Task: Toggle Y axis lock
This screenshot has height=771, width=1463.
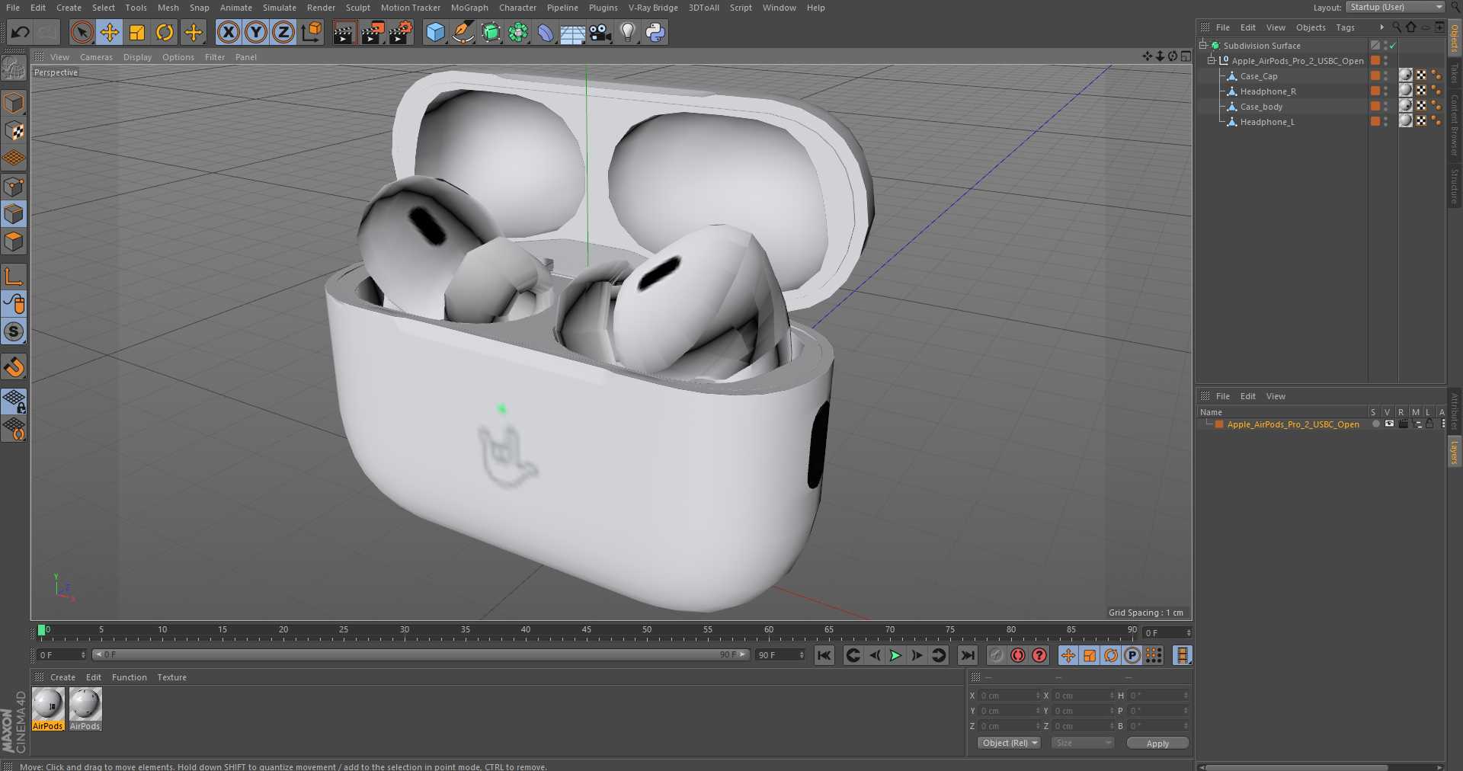Action: click(x=256, y=32)
